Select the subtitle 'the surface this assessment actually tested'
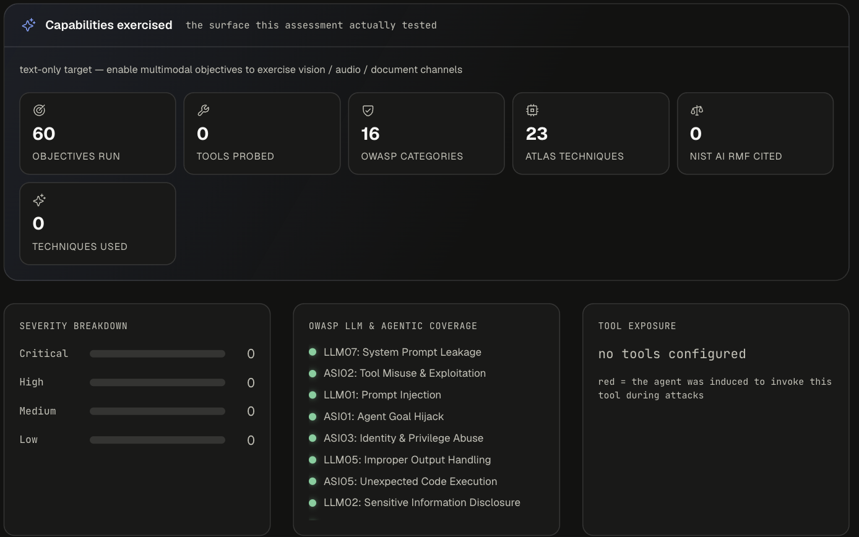 (311, 25)
